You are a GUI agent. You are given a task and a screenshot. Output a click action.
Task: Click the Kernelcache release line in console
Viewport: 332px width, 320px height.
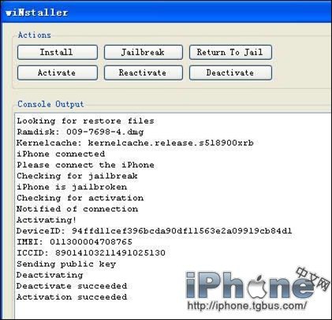(135, 143)
